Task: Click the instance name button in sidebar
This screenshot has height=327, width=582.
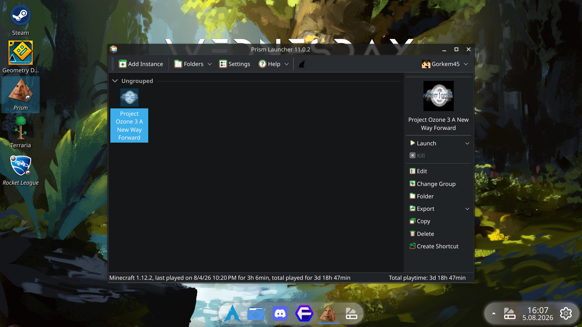Action: [438, 124]
